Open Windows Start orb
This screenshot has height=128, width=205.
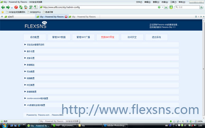[x=4, y=125]
